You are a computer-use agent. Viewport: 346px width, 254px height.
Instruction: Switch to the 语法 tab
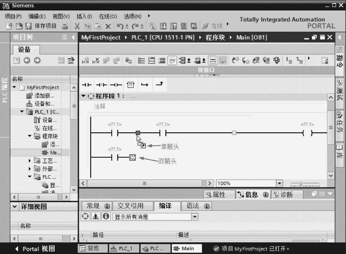pyautogui.click(x=196, y=206)
